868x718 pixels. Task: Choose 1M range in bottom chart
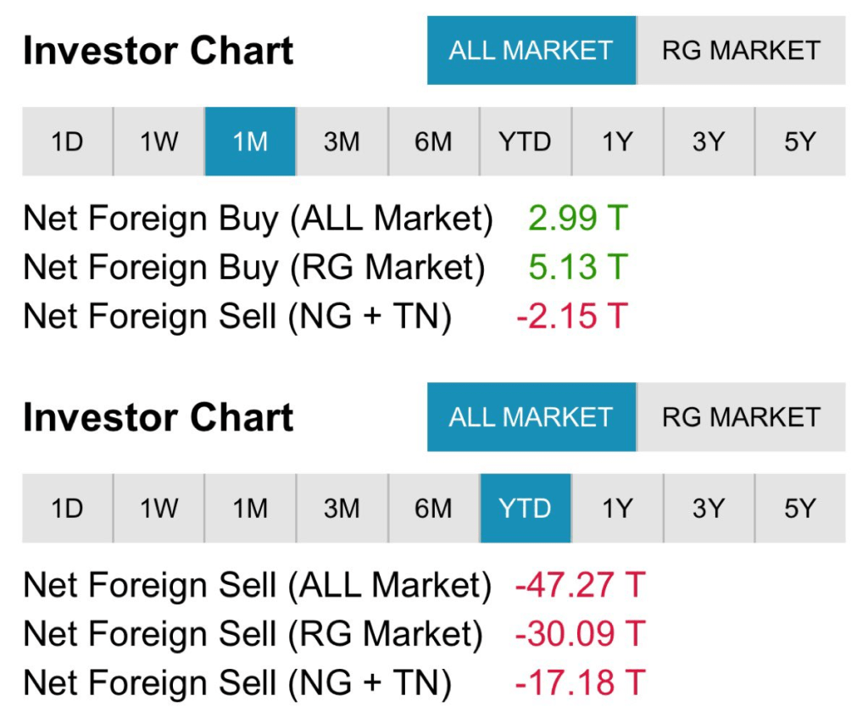pyautogui.click(x=250, y=508)
